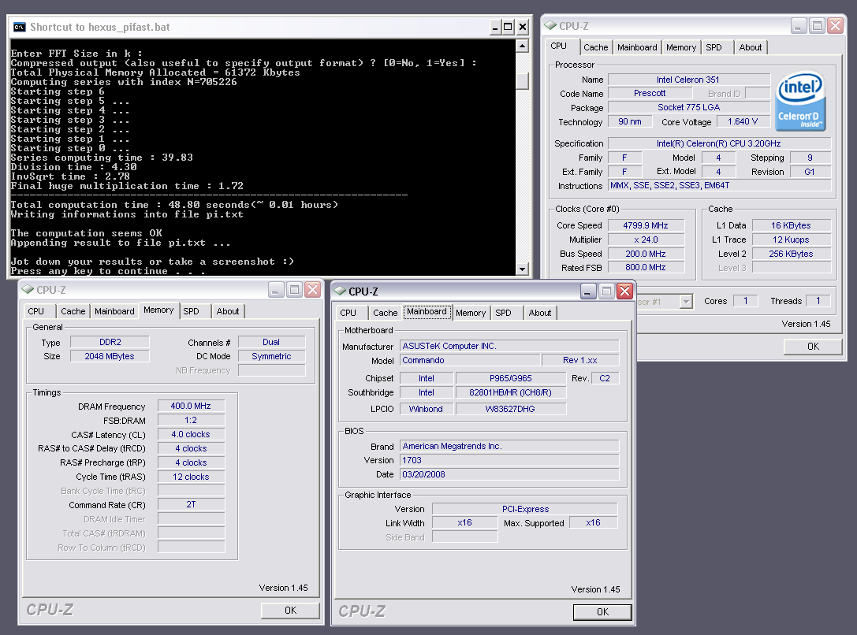Click the BIOS Version value 1703
Image resolution: width=857 pixels, height=635 pixels.
click(x=509, y=460)
